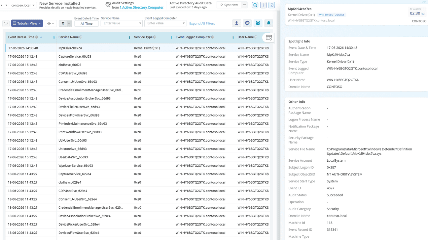Open the comment bubble icon
The height and width of the screenshot is (240, 428).
pos(247,23)
